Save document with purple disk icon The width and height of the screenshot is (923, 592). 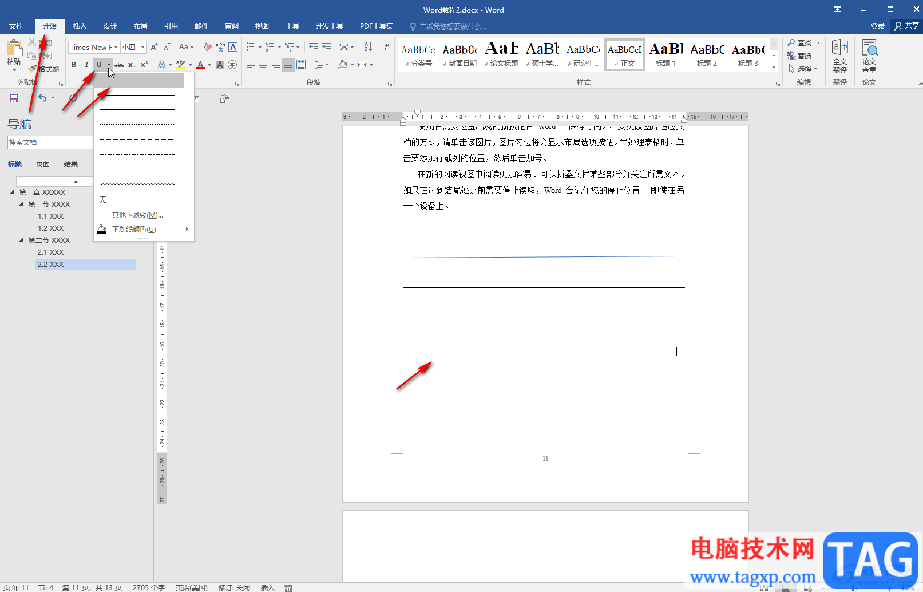(14, 98)
